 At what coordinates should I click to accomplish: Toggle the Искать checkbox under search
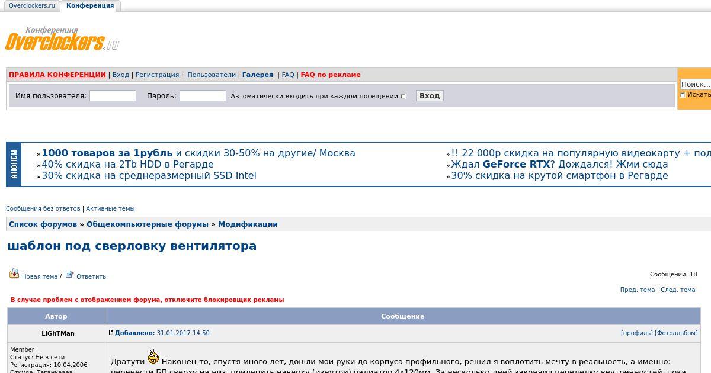coord(683,95)
